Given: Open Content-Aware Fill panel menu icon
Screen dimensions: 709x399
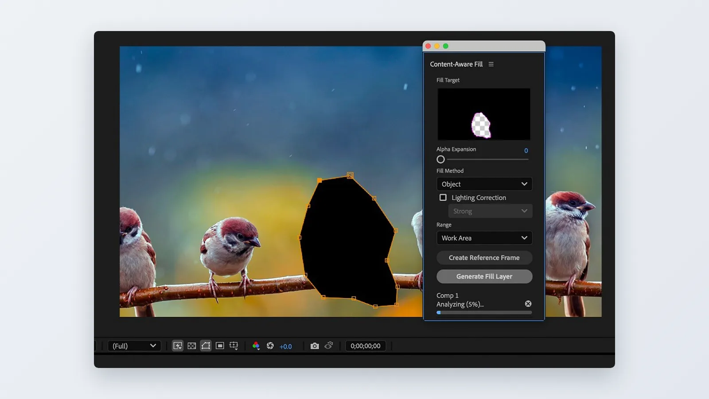Looking at the screenshot, I should (491, 64).
